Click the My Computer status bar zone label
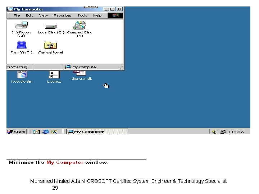 tap(85, 67)
